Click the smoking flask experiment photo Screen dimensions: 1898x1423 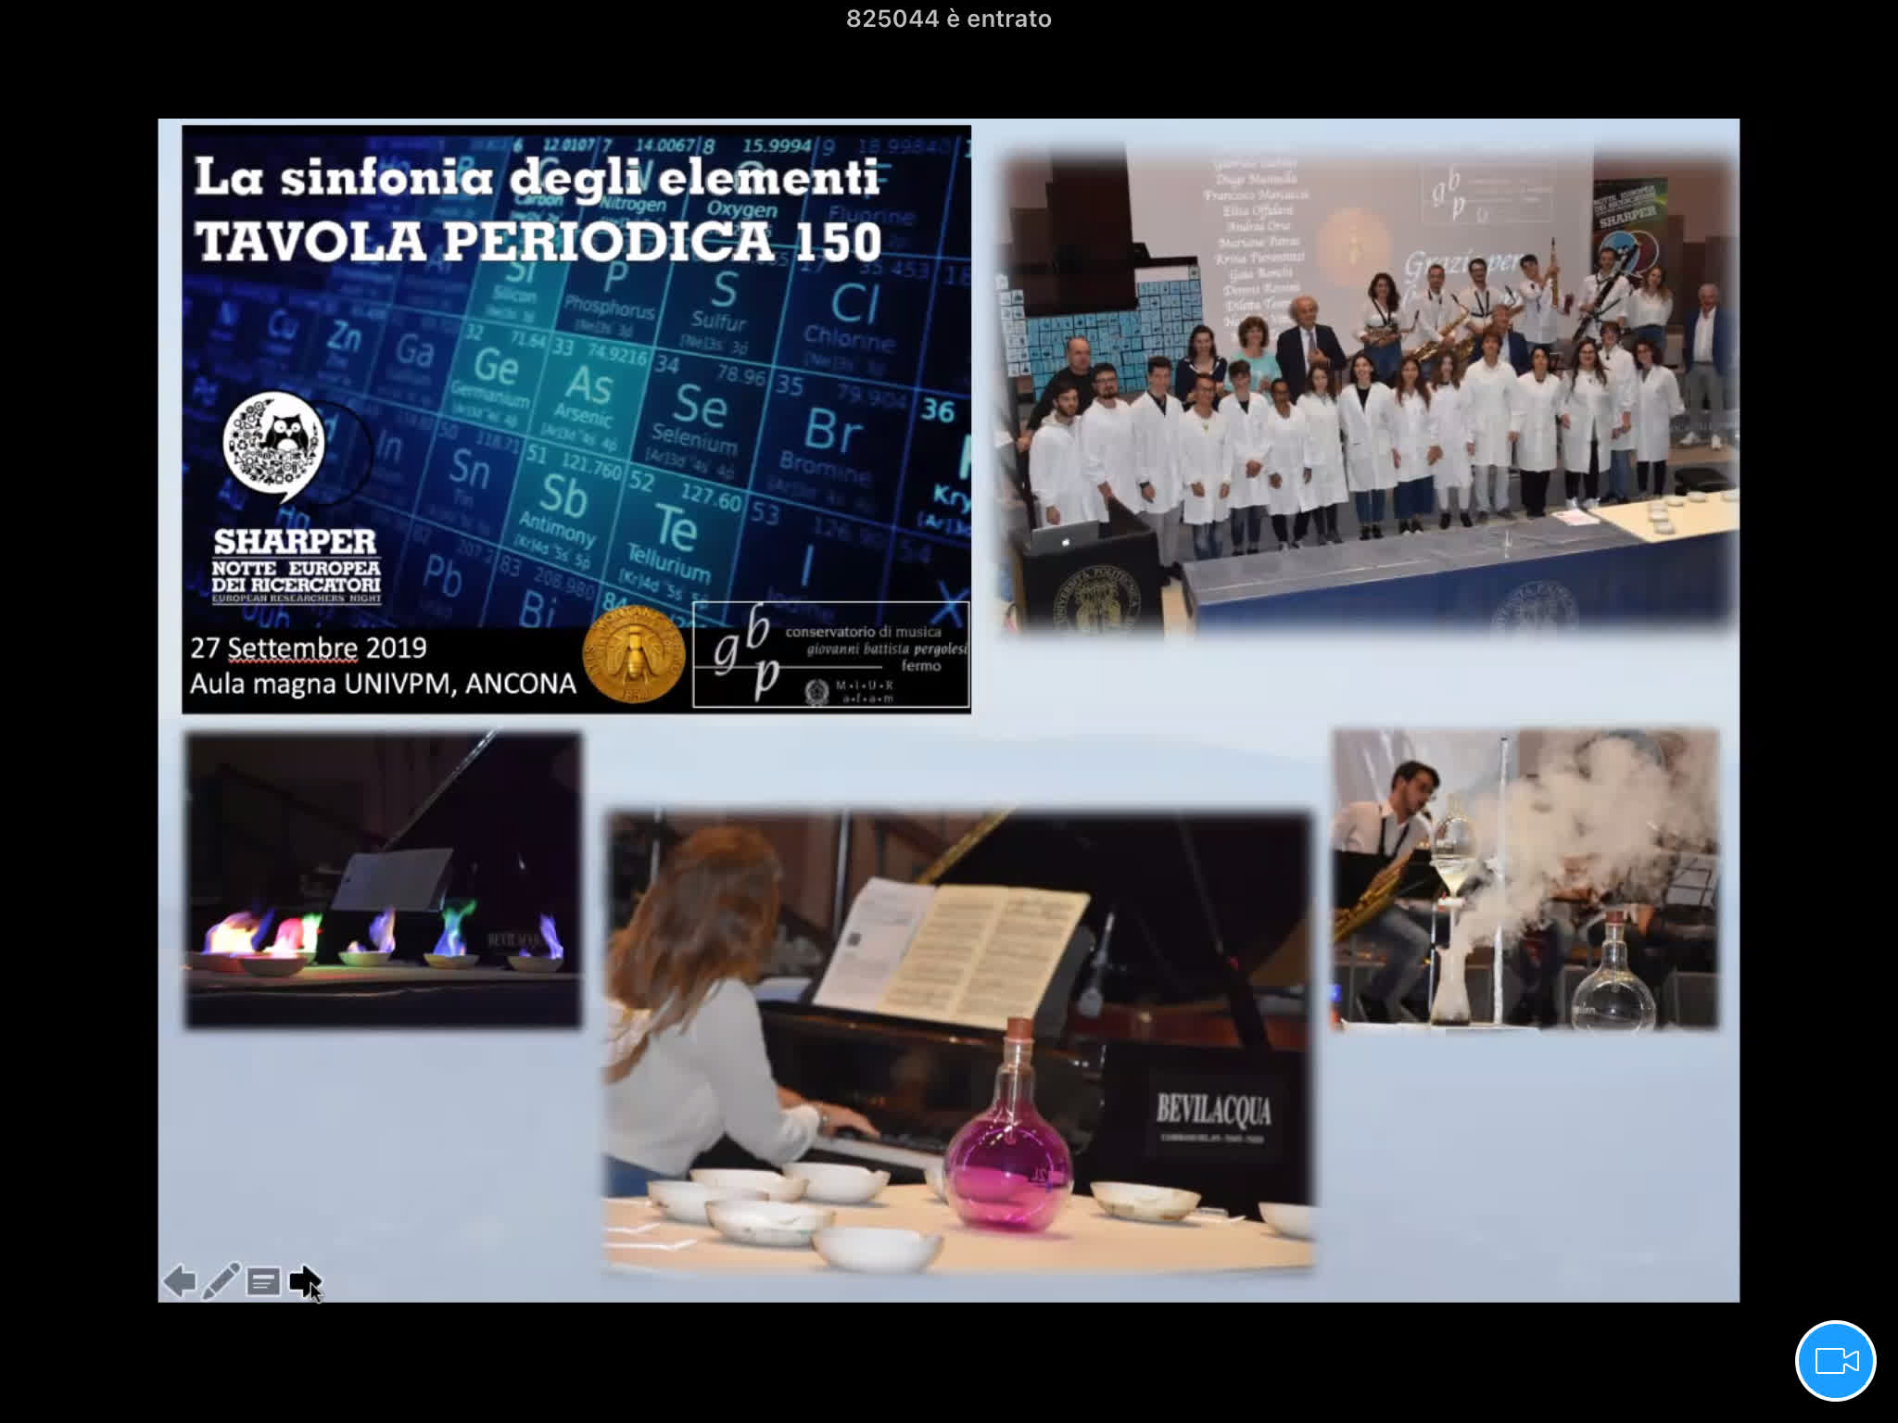click(1525, 879)
